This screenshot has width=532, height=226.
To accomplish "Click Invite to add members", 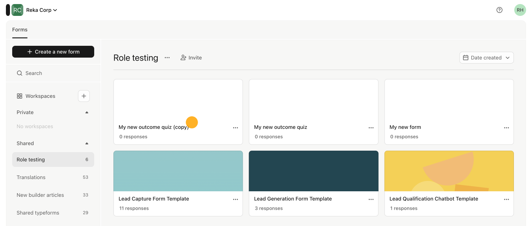I will click(191, 58).
